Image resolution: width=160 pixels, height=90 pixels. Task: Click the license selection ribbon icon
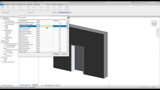[54, 7]
